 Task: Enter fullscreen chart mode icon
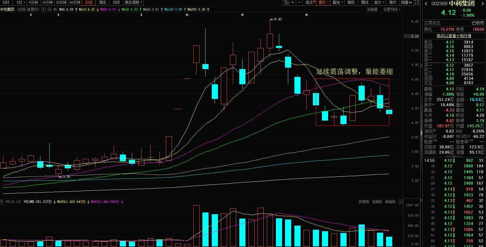[x=417, y=2]
